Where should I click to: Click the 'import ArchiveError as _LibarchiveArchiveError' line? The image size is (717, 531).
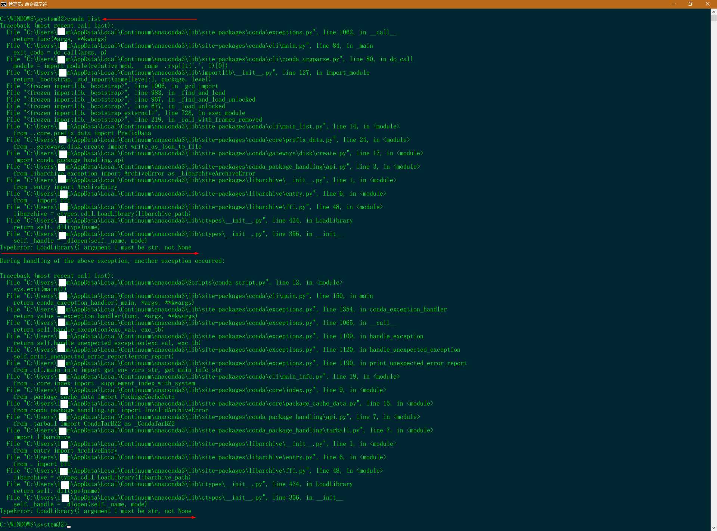(x=134, y=173)
